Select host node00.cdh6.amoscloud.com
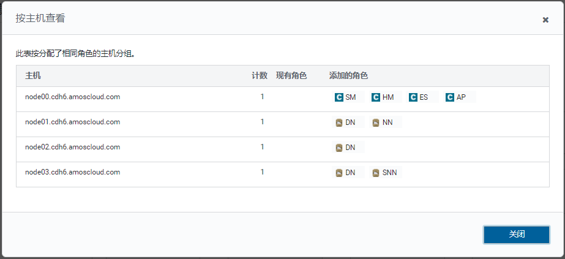Viewport: 565px width, 259px height. point(72,97)
